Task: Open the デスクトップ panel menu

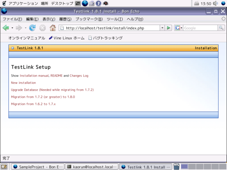Action: click(62, 3)
